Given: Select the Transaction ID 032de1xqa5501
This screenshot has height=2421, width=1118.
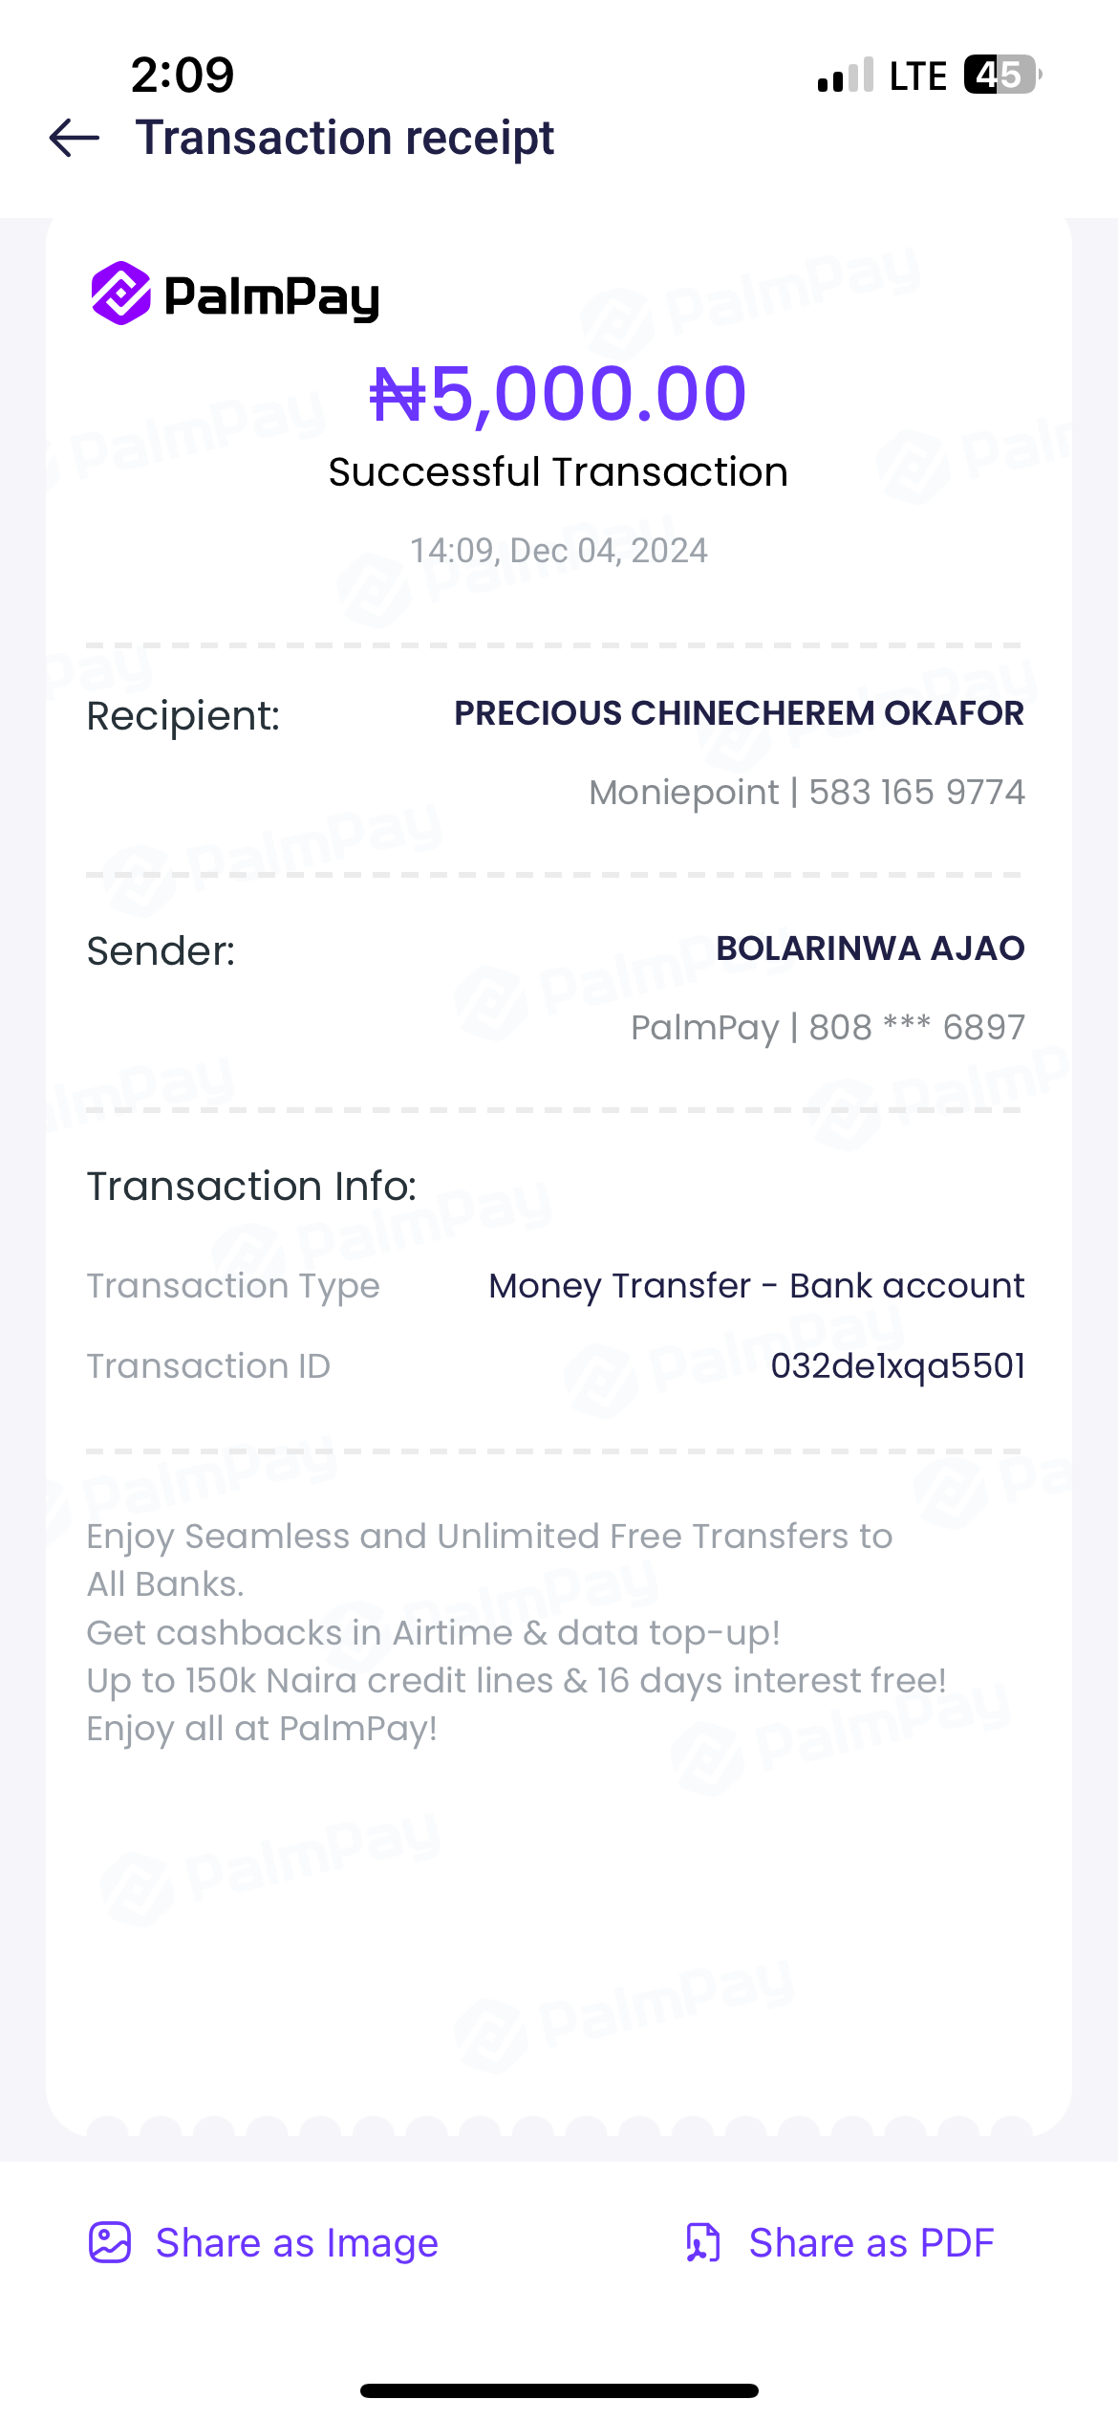Looking at the screenshot, I should point(897,1365).
